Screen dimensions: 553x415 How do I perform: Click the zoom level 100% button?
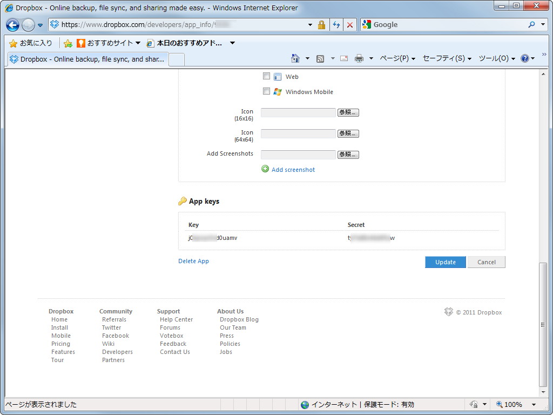pyautogui.click(x=509, y=404)
